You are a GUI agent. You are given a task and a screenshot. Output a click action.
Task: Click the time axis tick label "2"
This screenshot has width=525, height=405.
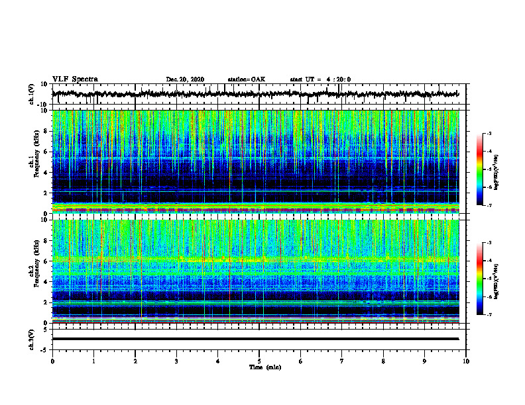[135, 361]
